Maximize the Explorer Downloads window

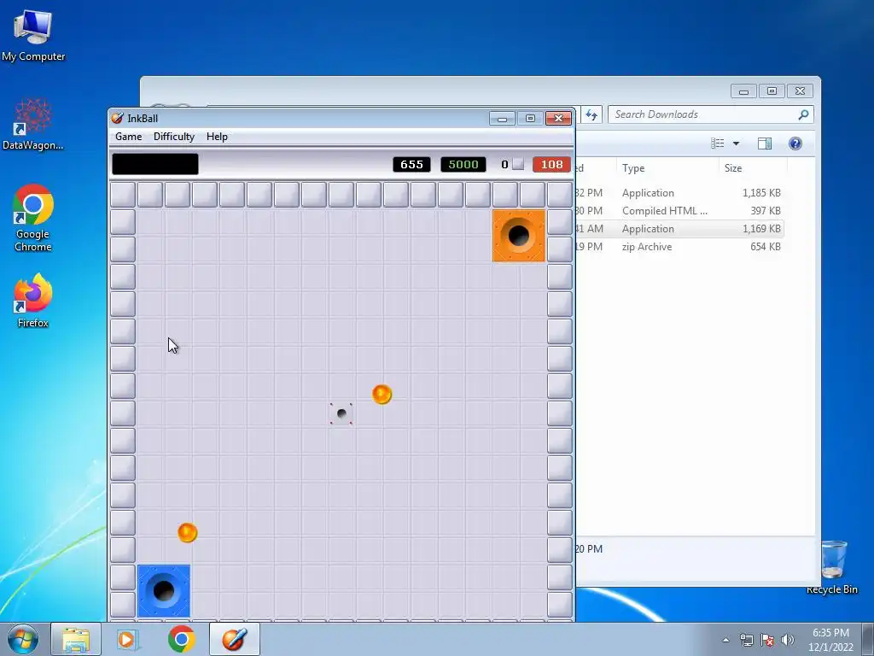click(772, 91)
